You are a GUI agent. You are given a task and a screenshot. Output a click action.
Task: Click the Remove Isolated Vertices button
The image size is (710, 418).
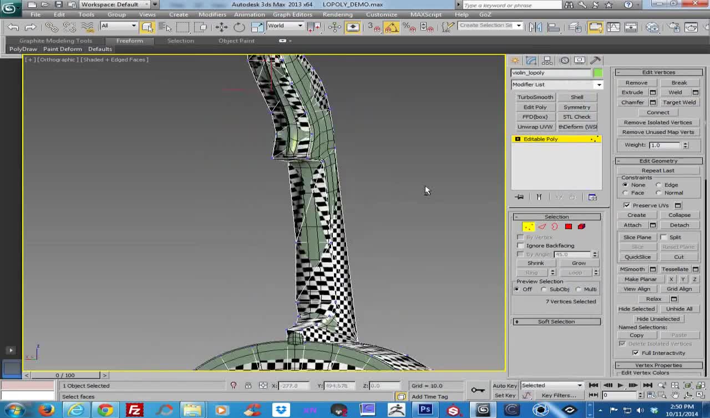pyautogui.click(x=658, y=123)
